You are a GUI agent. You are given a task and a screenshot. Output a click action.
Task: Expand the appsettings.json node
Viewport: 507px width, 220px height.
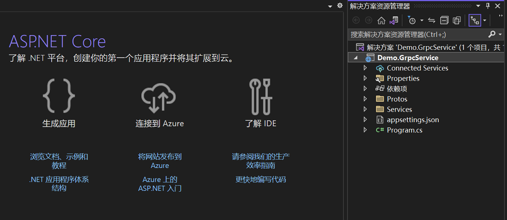[x=365, y=119]
